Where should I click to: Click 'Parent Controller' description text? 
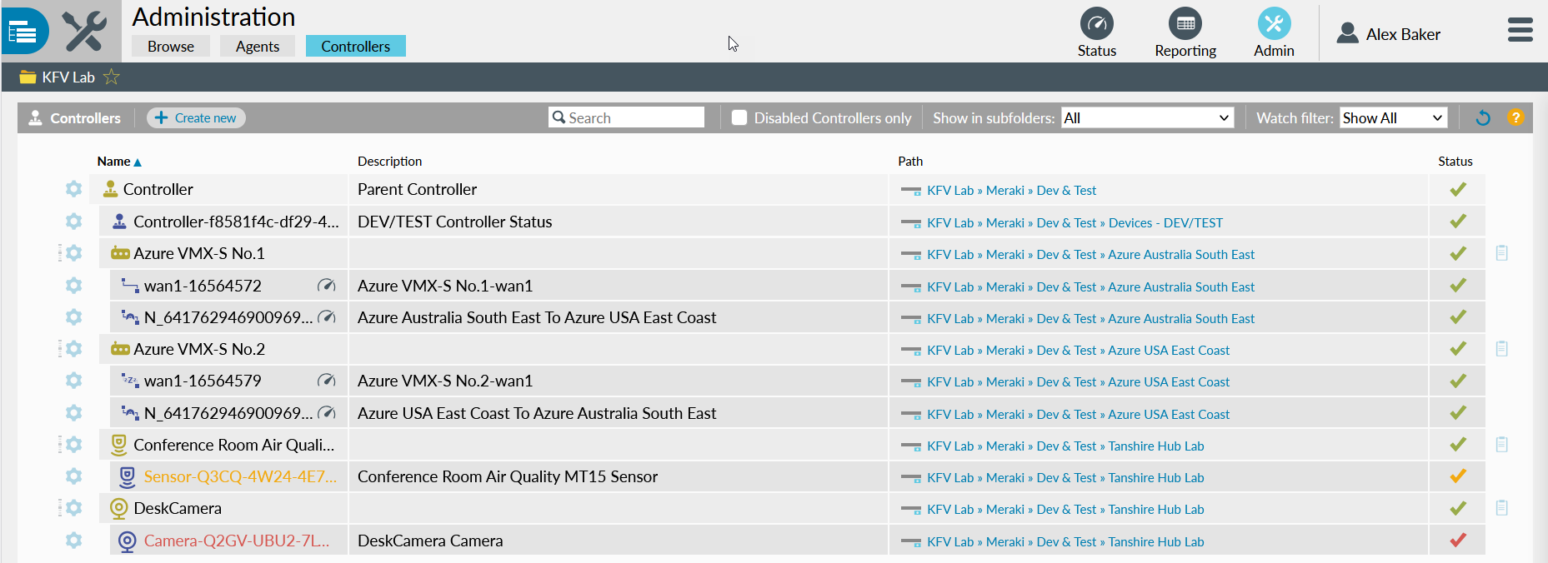pos(417,189)
